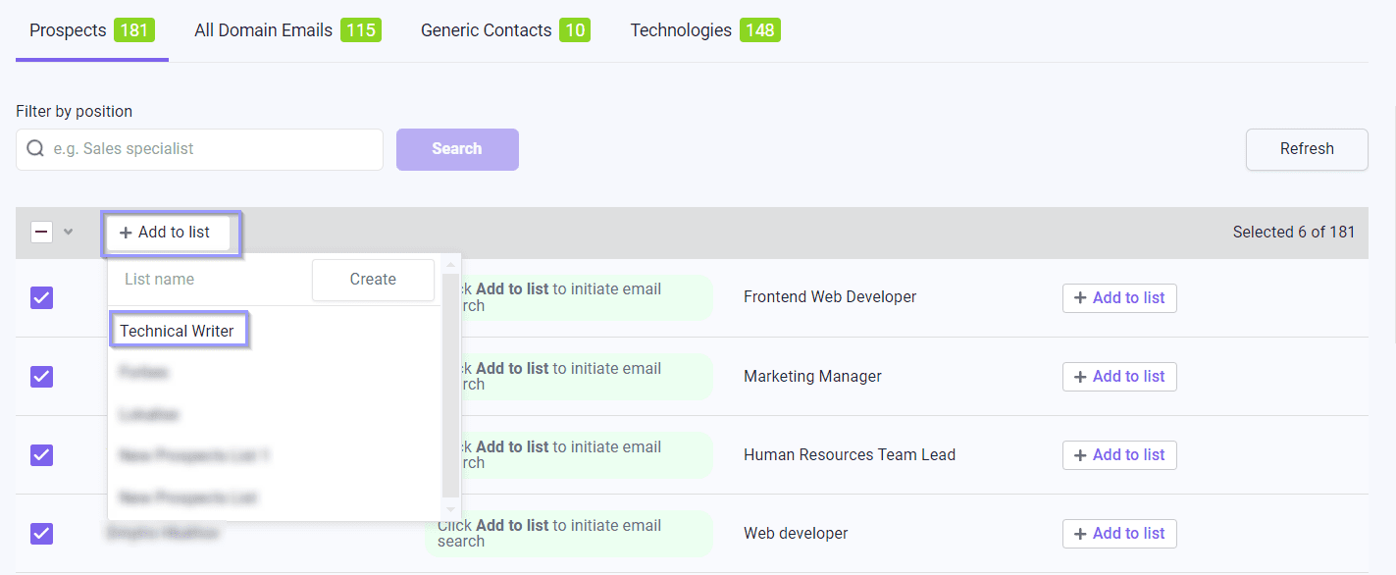Toggle the select-all checkbox in header

pos(41,233)
